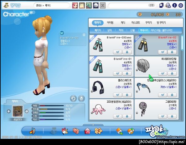The width and height of the screenshot is (186, 145).
Task: Add 폴리스헤드셋 to cart
Action: (x=117, y=95)
